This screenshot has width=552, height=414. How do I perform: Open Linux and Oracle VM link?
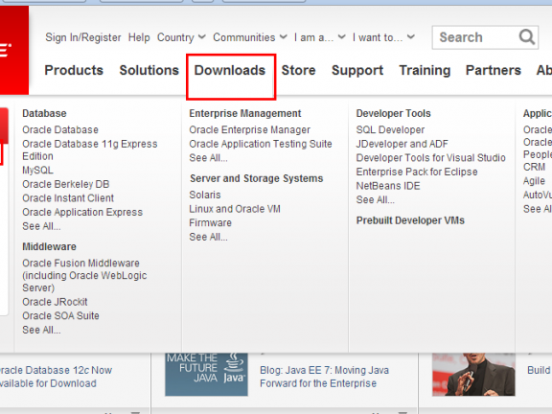[235, 209]
